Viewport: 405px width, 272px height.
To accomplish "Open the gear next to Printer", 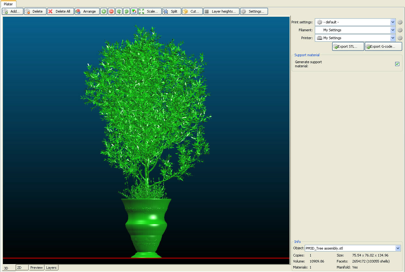I will (400, 38).
